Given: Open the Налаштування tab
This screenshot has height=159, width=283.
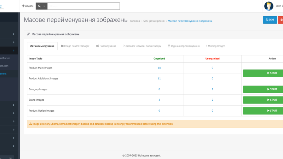Looking at the screenshot, I should point(106,46).
